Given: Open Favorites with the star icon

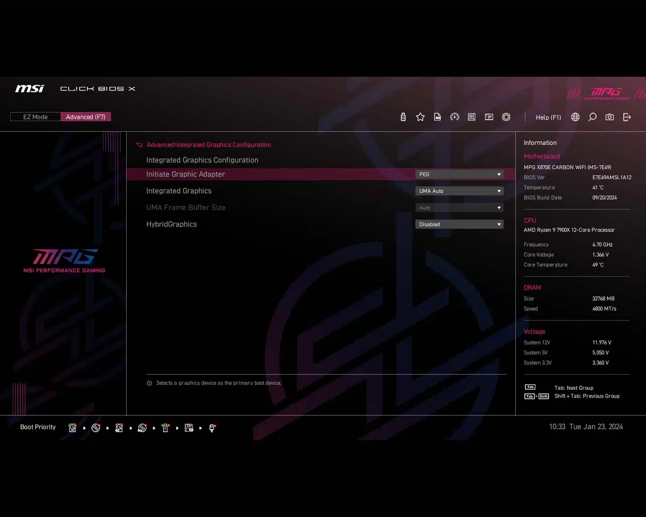Looking at the screenshot, I should (420, 117).
